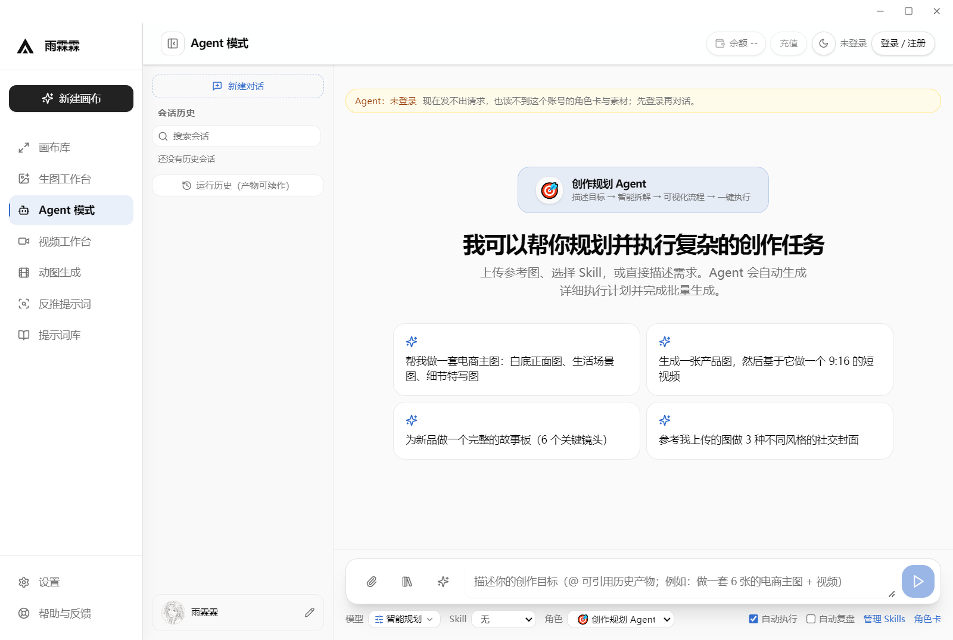Click the 雨霖霖 logo icon
This screenshot has width=953, height=640.
pyautogui.click(x=25, y=46)
